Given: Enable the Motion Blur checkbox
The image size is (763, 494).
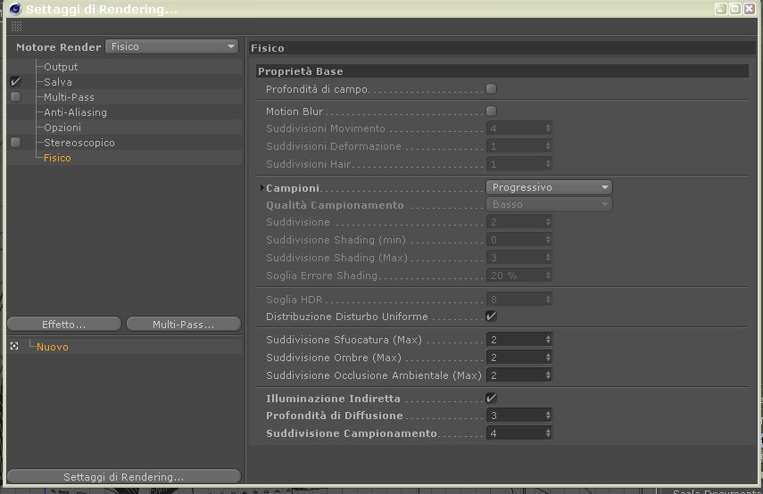Looking at the screenshot, I should (492, 111).
